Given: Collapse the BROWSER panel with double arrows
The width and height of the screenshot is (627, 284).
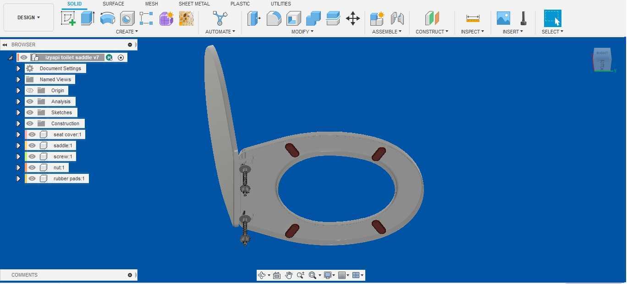Looking at the screenshot, I should coord(5,45).
